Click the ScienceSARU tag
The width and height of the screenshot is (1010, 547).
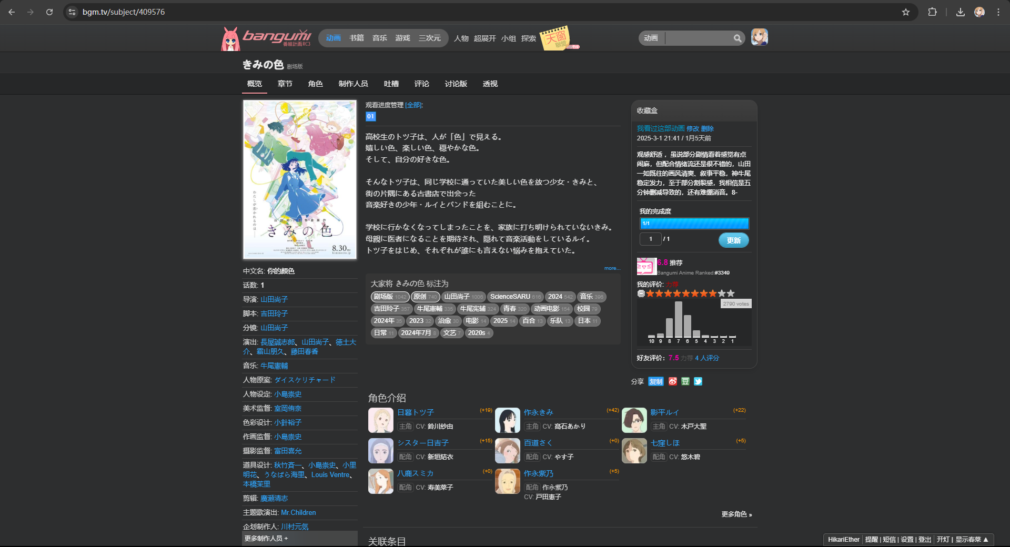(515, 297)
